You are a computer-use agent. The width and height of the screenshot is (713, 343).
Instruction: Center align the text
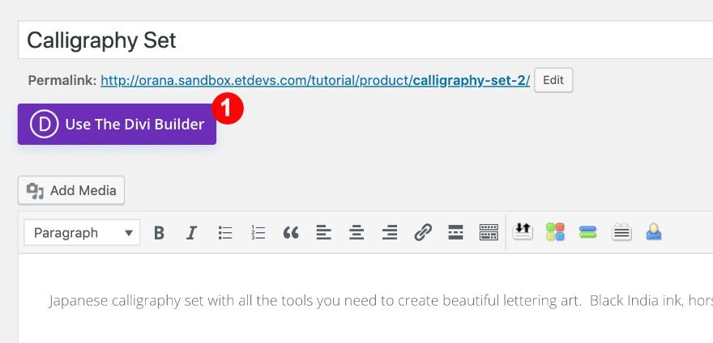click(356, 233)
